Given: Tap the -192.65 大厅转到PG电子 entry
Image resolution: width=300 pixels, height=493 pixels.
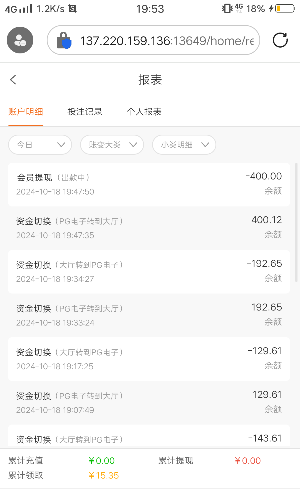Looking at the screenshot, I should coord(149,272).
